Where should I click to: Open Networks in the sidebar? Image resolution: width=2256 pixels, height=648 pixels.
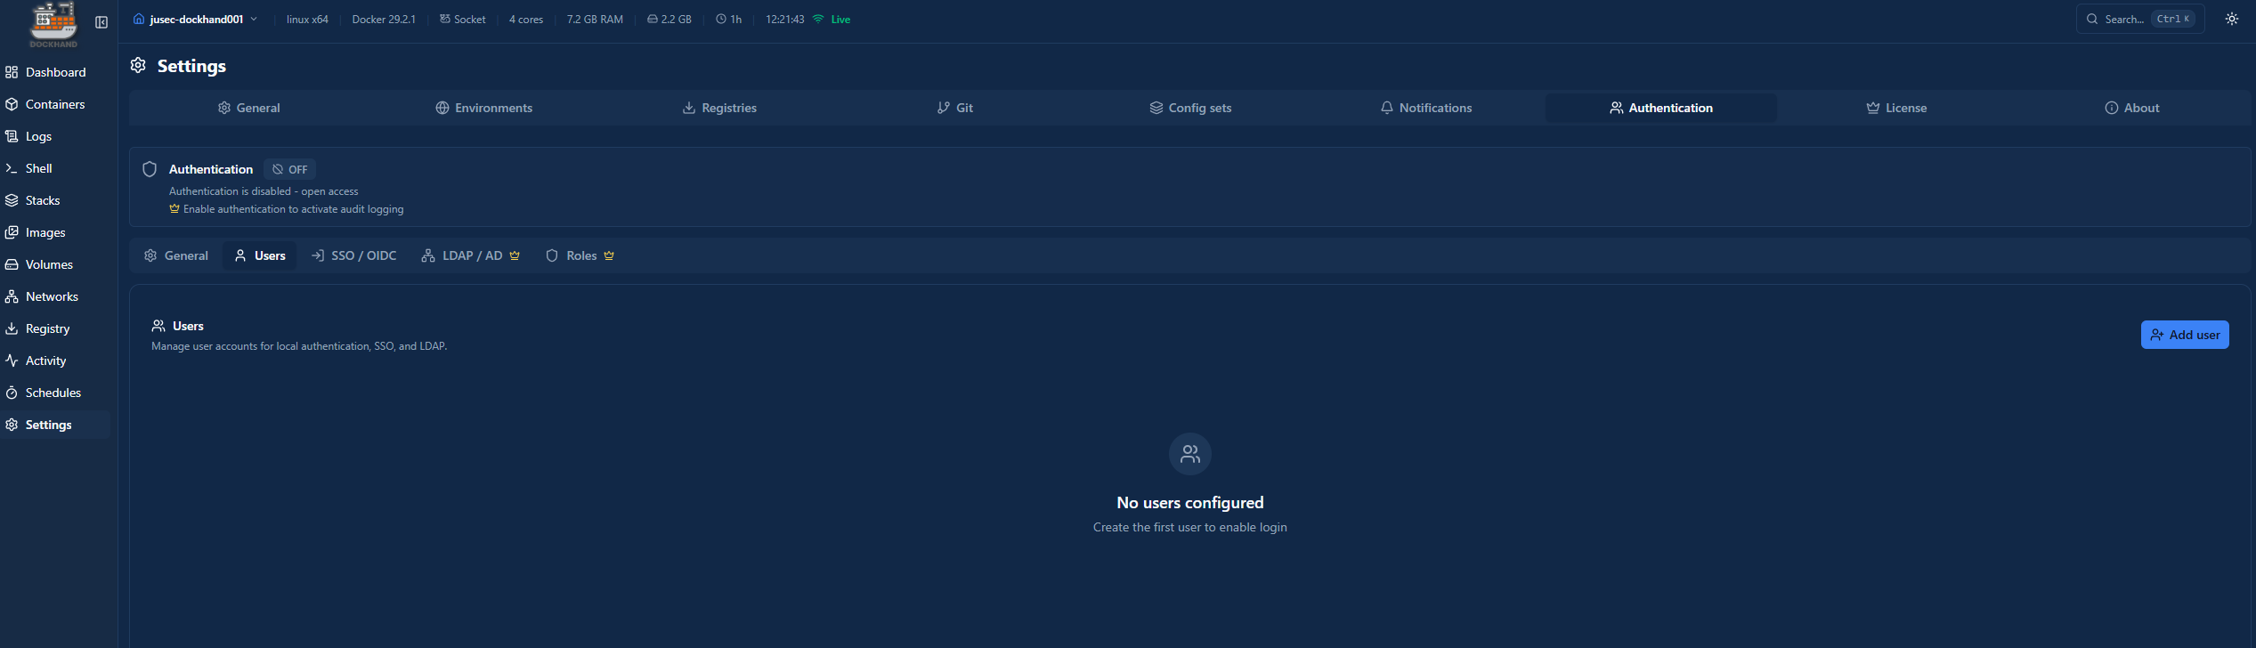click(x=52, y=296)
